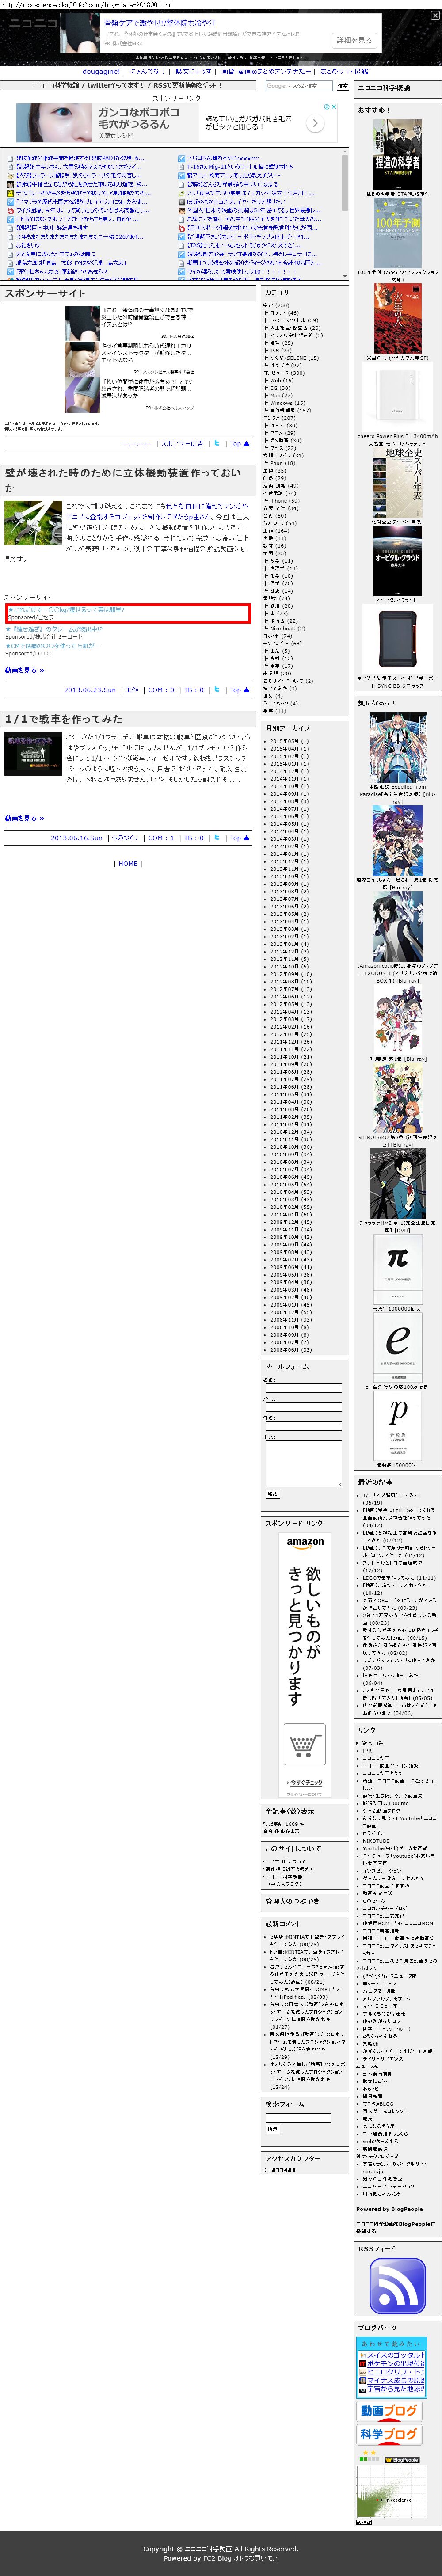Screen dimensions: 442x2576
Task: Click the 詳細を見る ad button
Action: (x=353, y=40)
